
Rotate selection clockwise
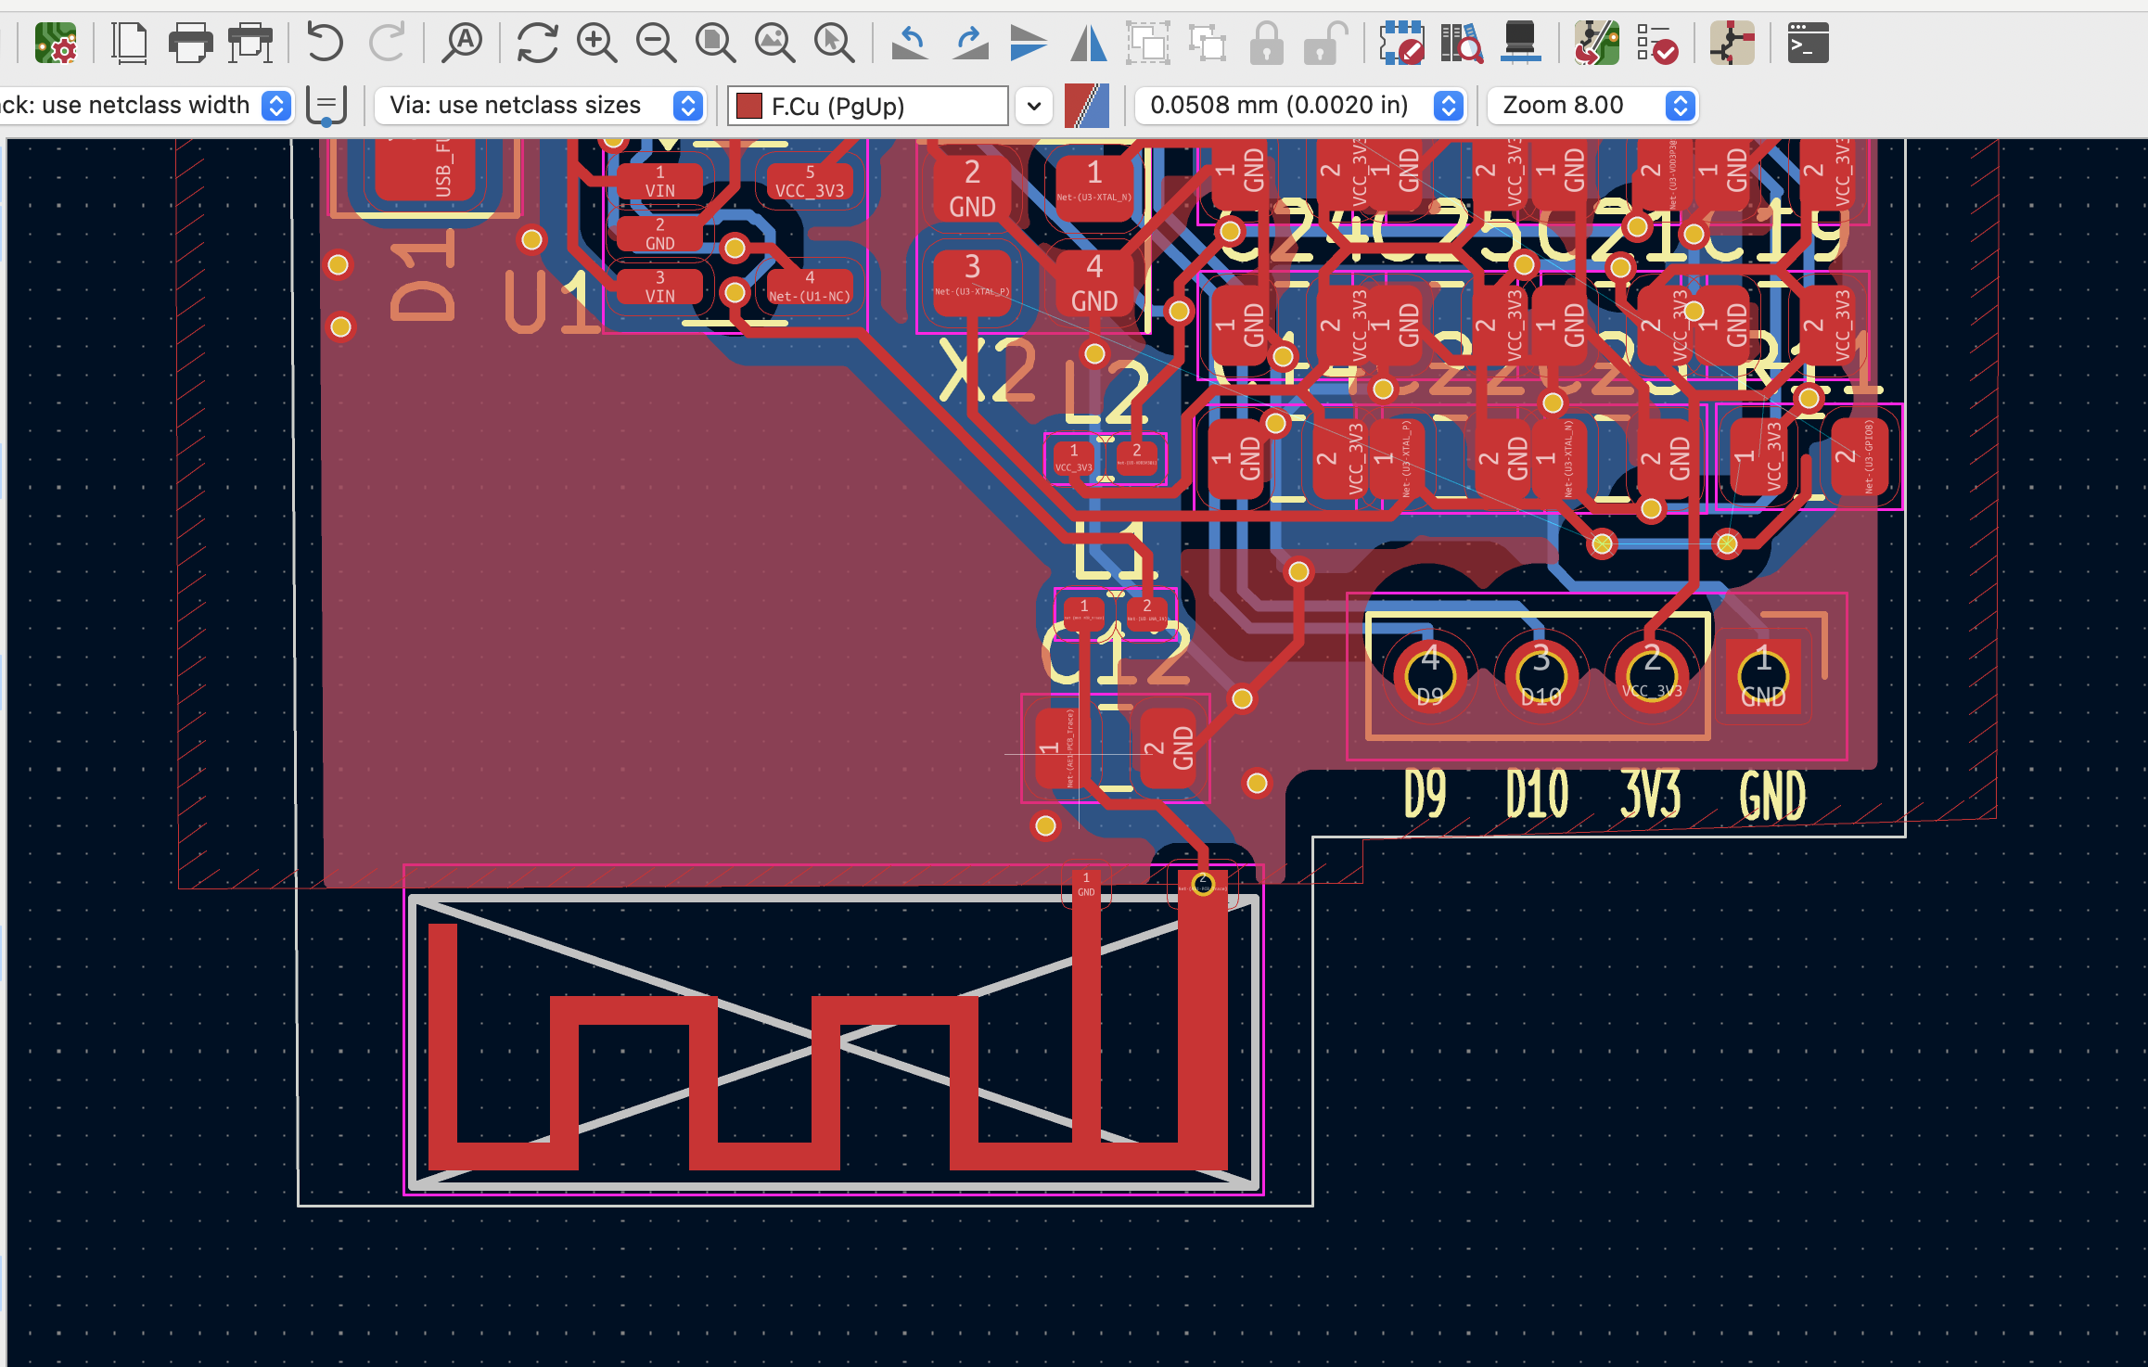(969, 43)
